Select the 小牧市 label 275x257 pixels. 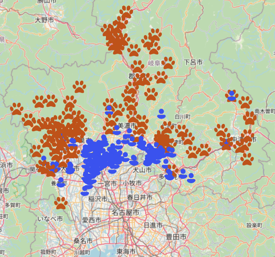(x=132, y=183)
